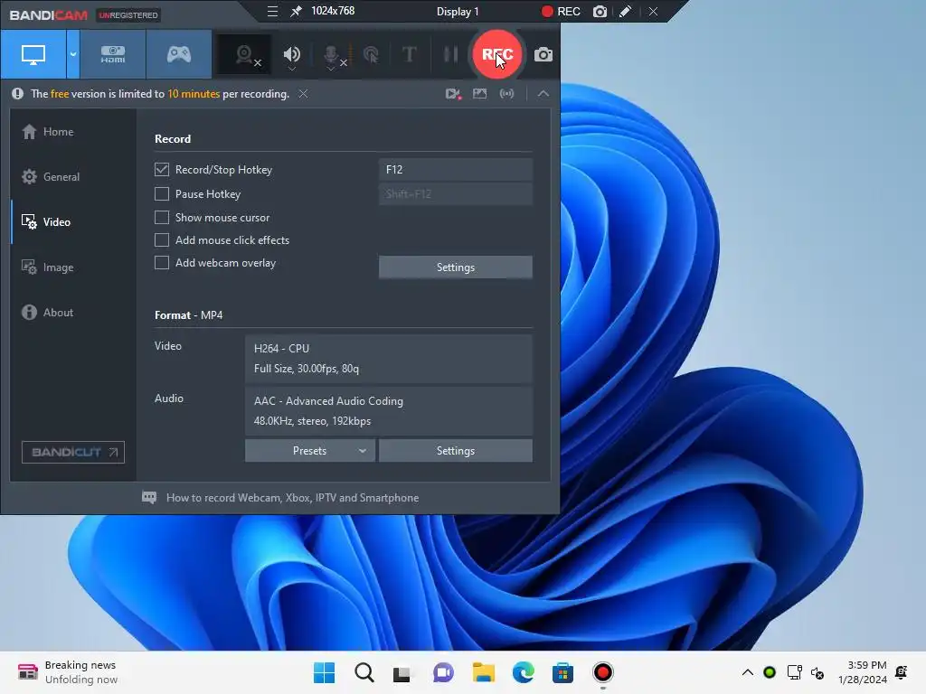Open Microsoft Edge on taskbar
926x694 pixels.
point(524,672)
